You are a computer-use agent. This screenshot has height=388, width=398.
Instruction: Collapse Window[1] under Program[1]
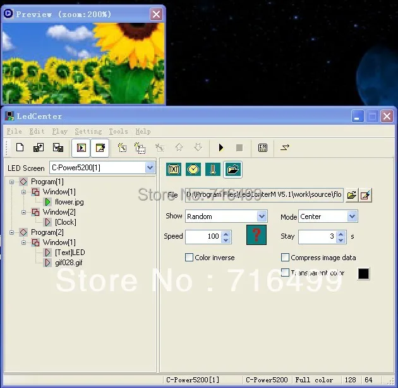coord(23,192)
